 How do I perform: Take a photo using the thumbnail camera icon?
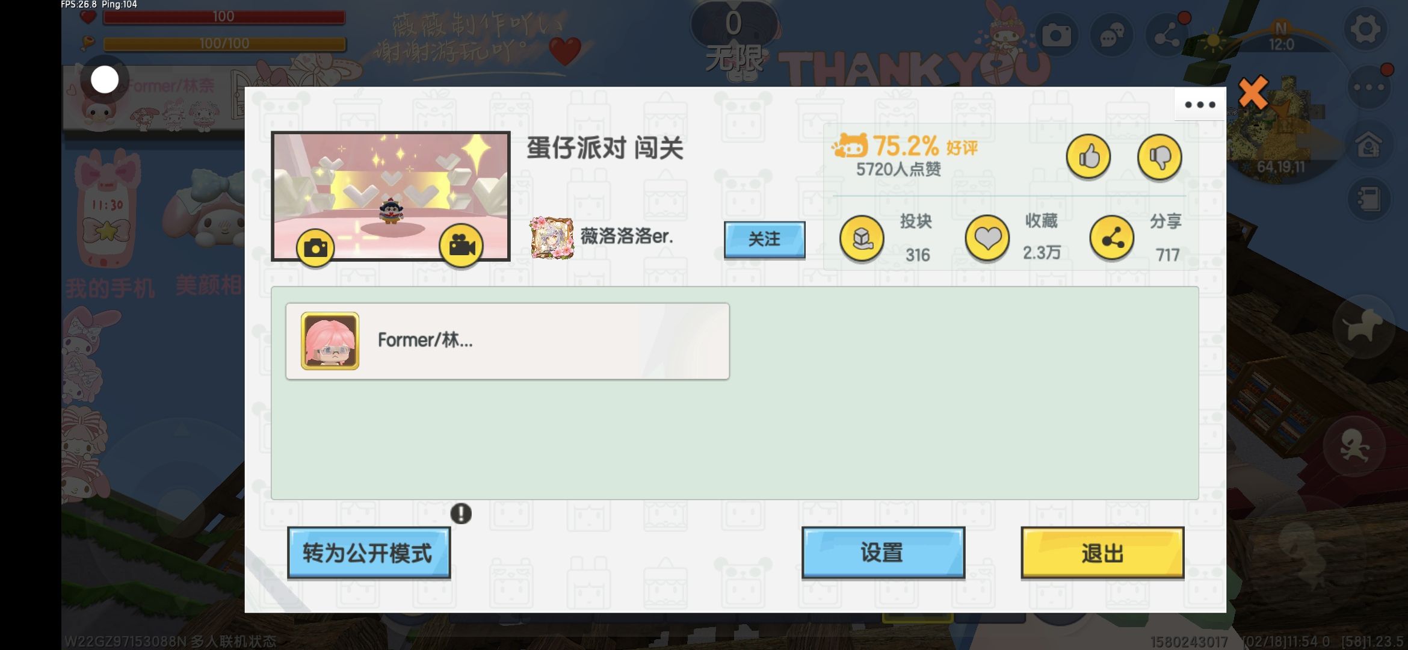coord(315,247)
